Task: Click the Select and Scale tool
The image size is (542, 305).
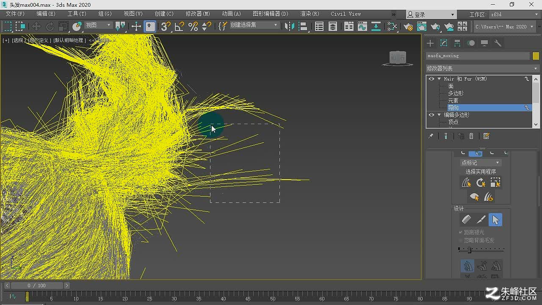Action: 64,26
